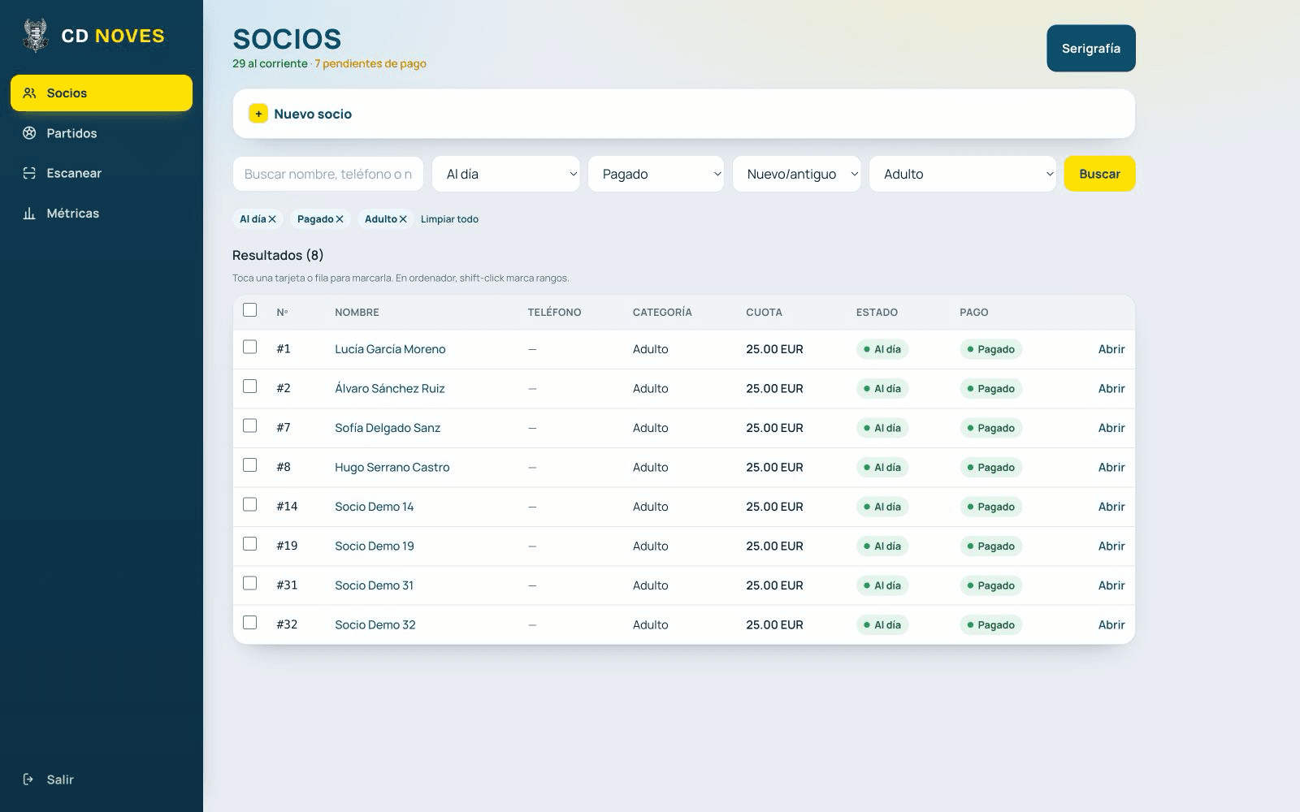Click the name Socio Demo 14
The width and height of the screenshot is (1300, 812).
(375, 507)
